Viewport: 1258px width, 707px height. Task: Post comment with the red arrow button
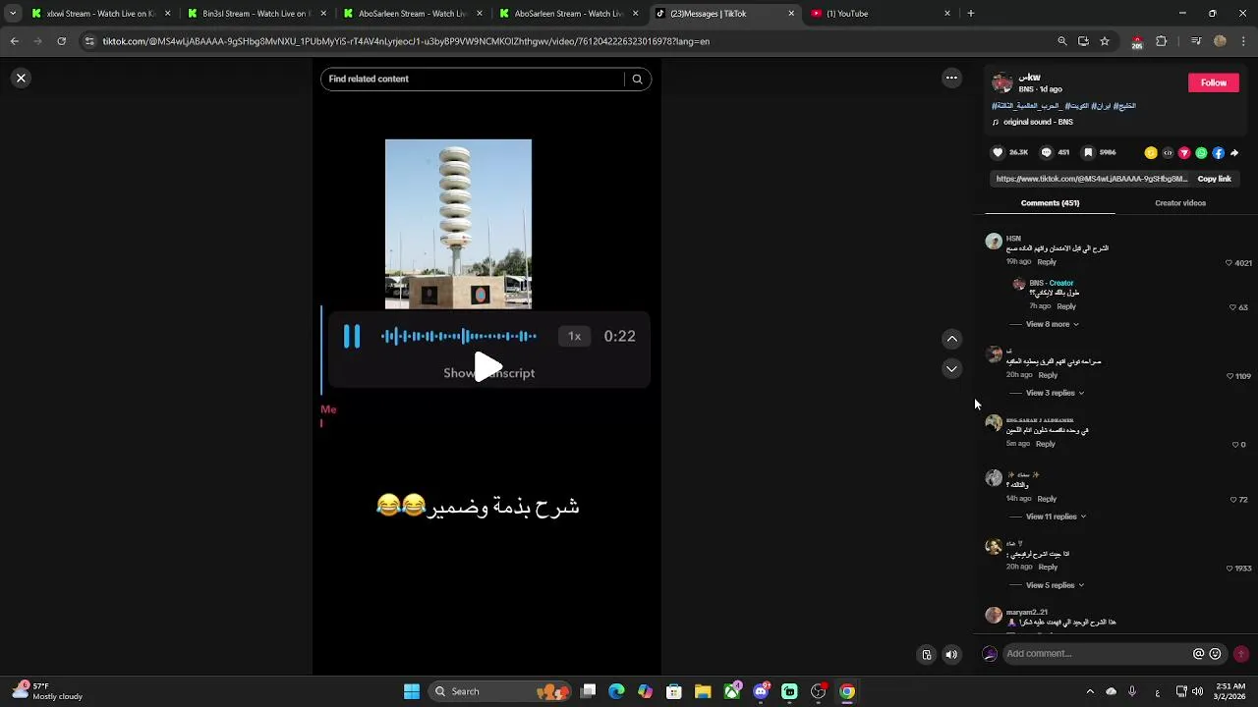[1241, 654]
